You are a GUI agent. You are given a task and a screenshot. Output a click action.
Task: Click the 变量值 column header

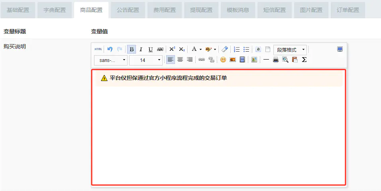[99, 31]
